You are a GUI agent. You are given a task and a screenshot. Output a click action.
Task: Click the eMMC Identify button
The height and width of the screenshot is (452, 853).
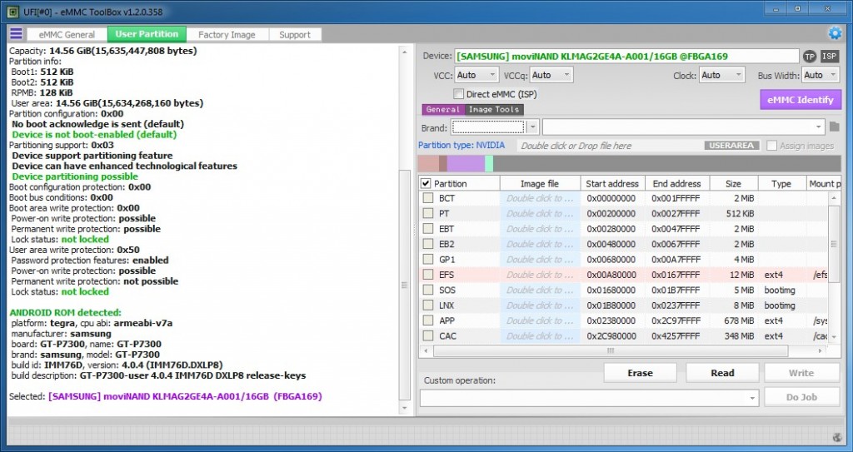coord(801,100)
